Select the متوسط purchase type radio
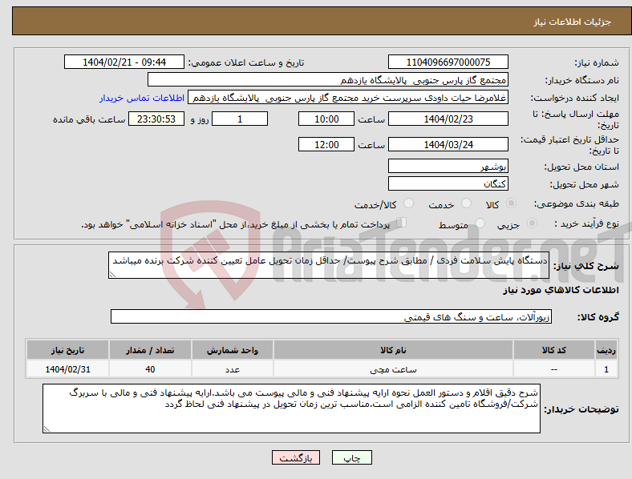 (480, 223)
